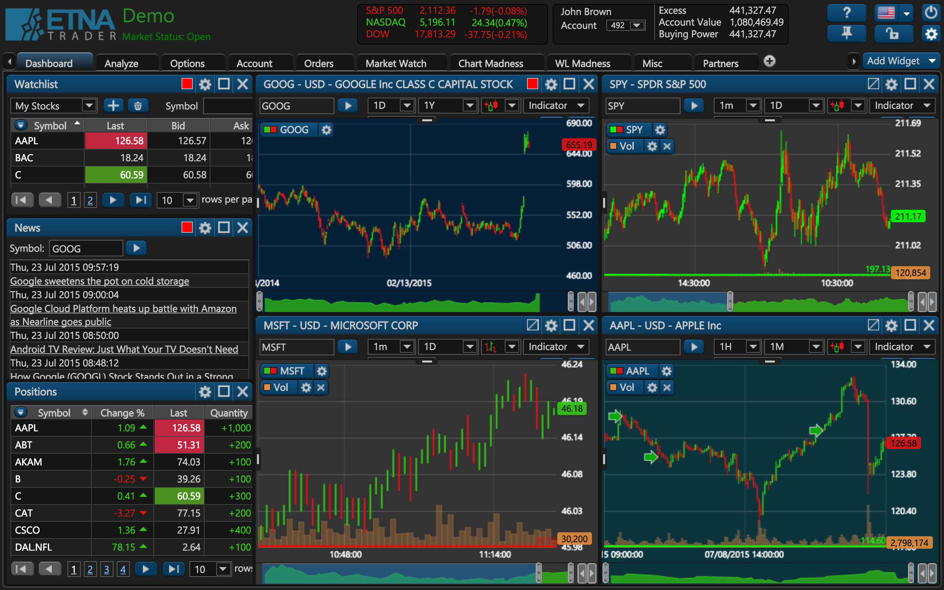Toggle Watchlist red link color square

click(187, 84)
